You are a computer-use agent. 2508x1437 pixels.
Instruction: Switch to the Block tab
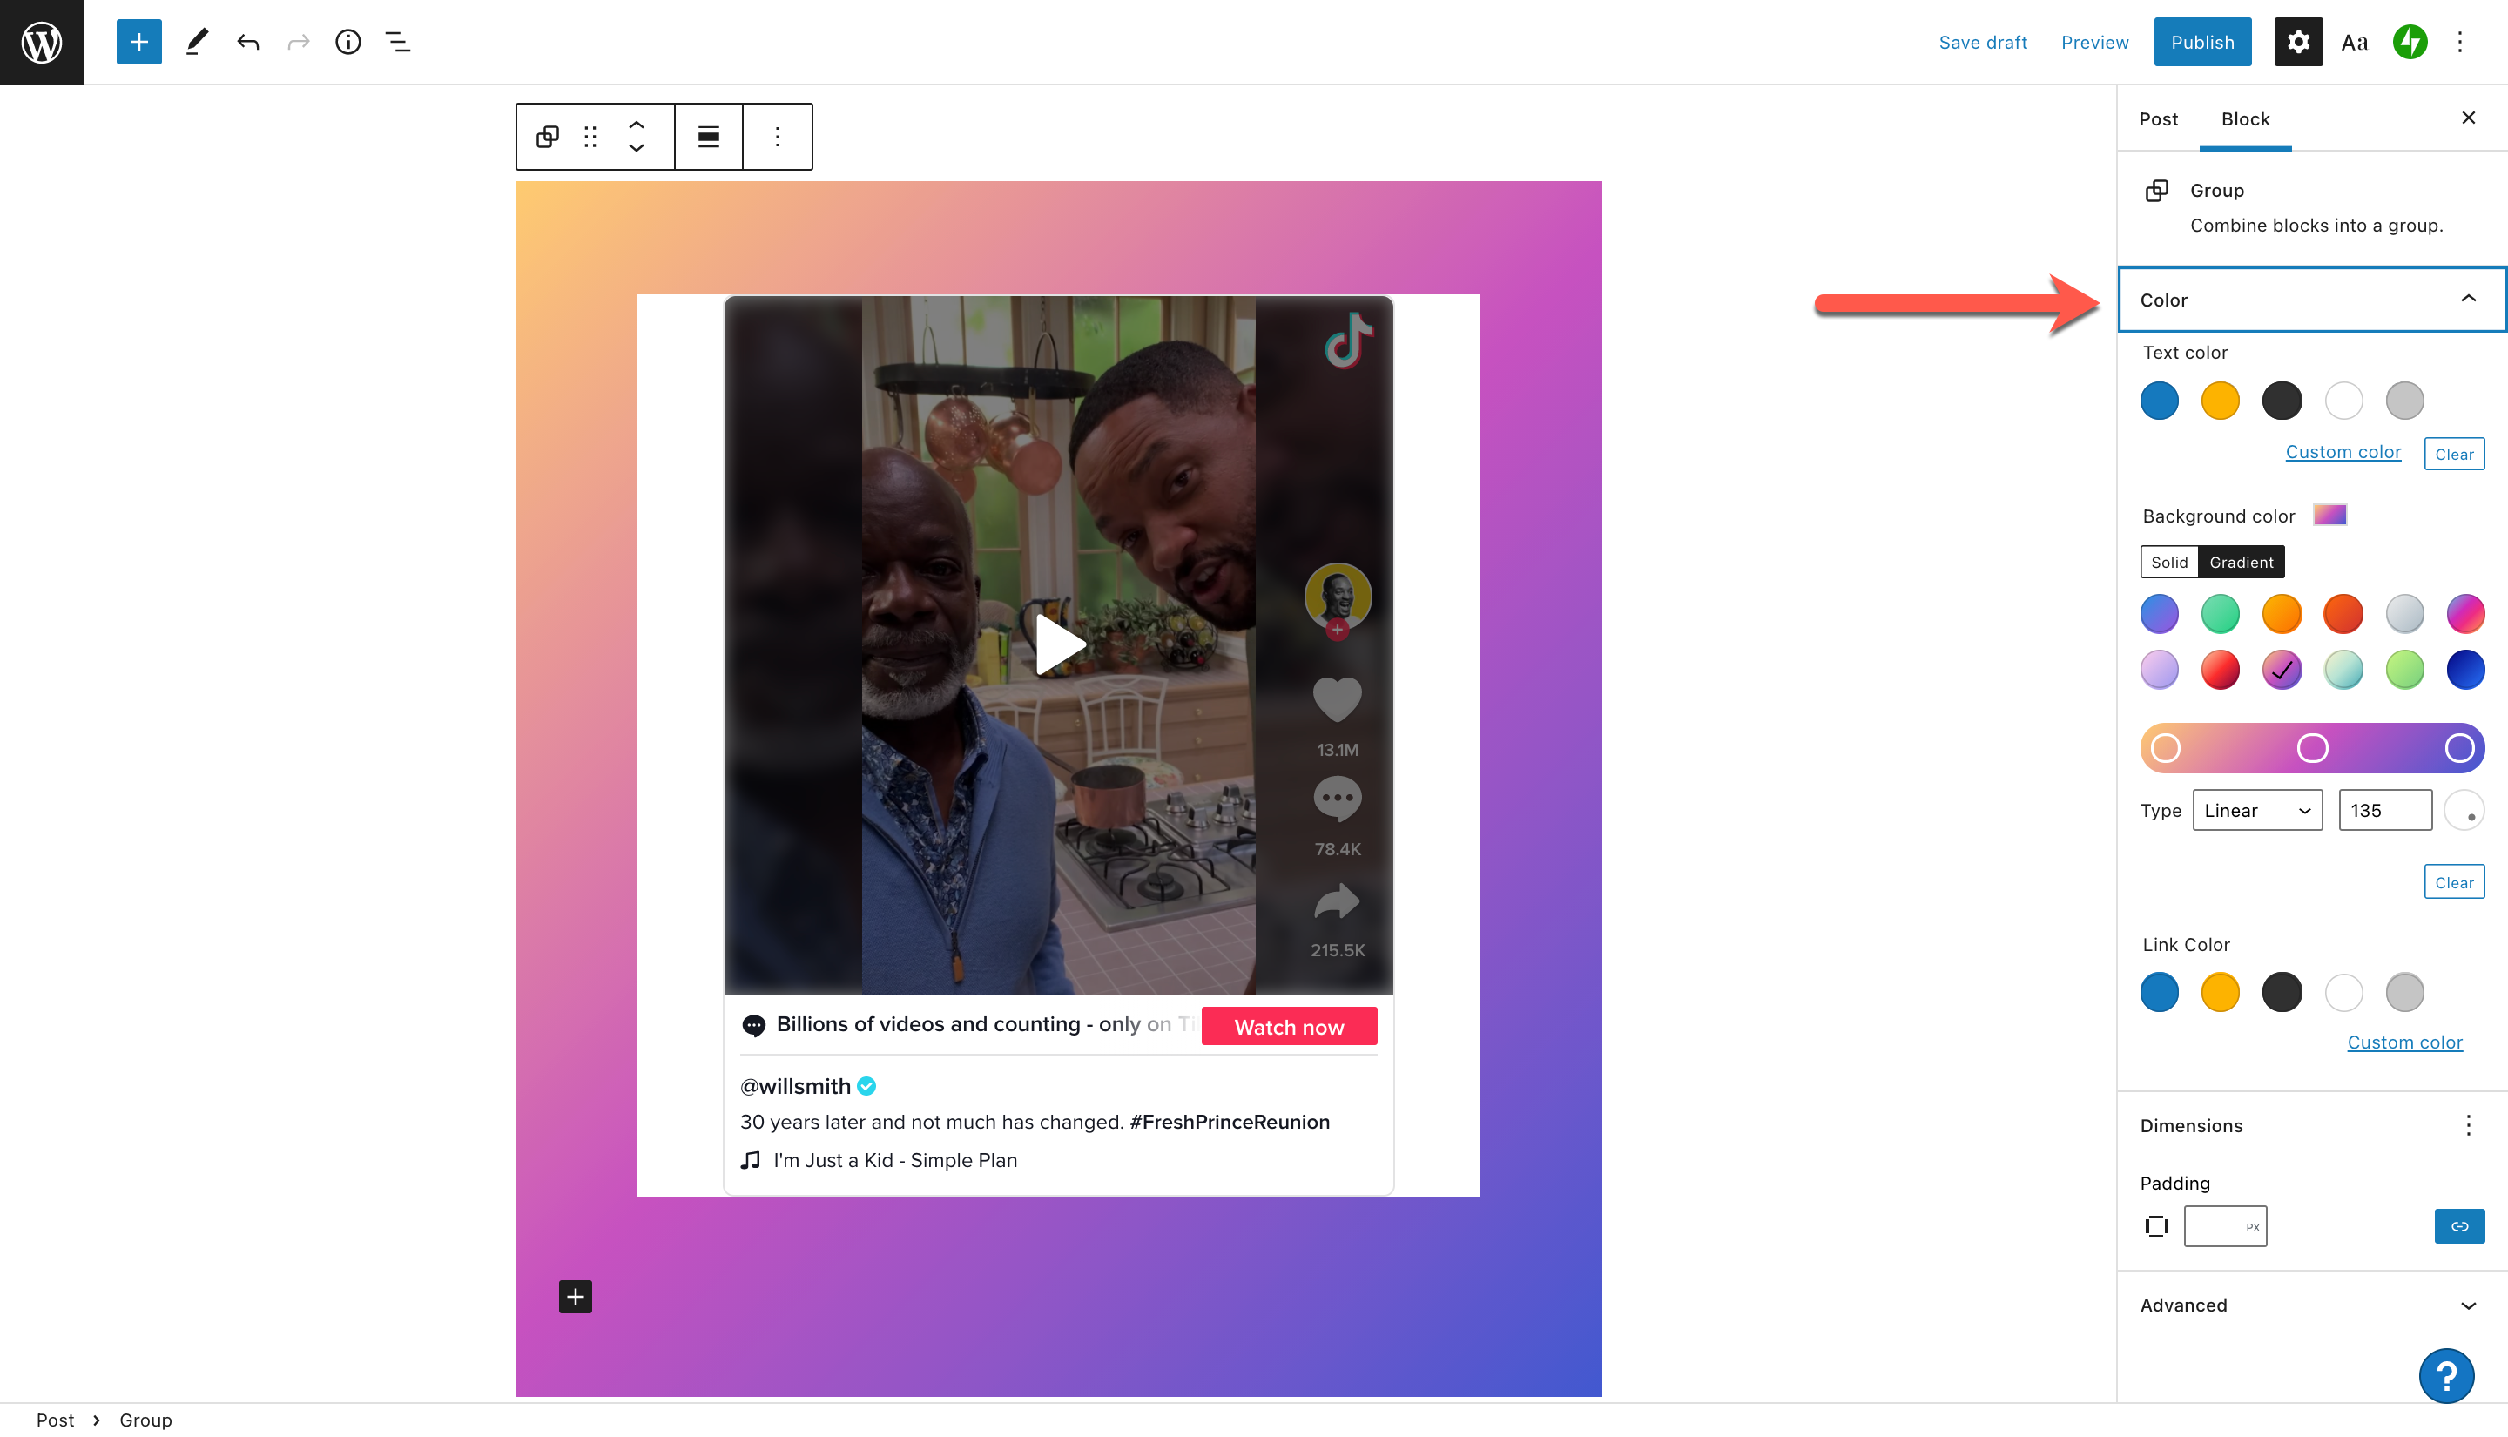pyautogui.click(x=2244, y=118)
